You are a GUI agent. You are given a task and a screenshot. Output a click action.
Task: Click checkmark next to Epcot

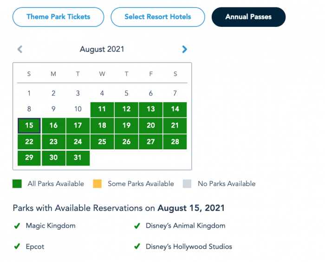click(17, 247)
